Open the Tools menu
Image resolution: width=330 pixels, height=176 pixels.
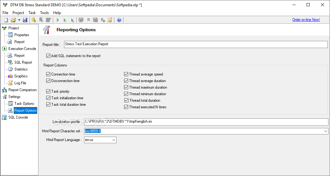44,13
